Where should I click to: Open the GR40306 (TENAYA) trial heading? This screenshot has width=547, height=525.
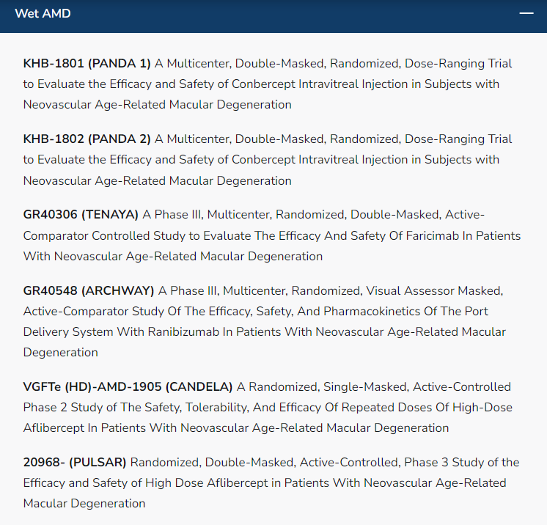tap(81, 215)
